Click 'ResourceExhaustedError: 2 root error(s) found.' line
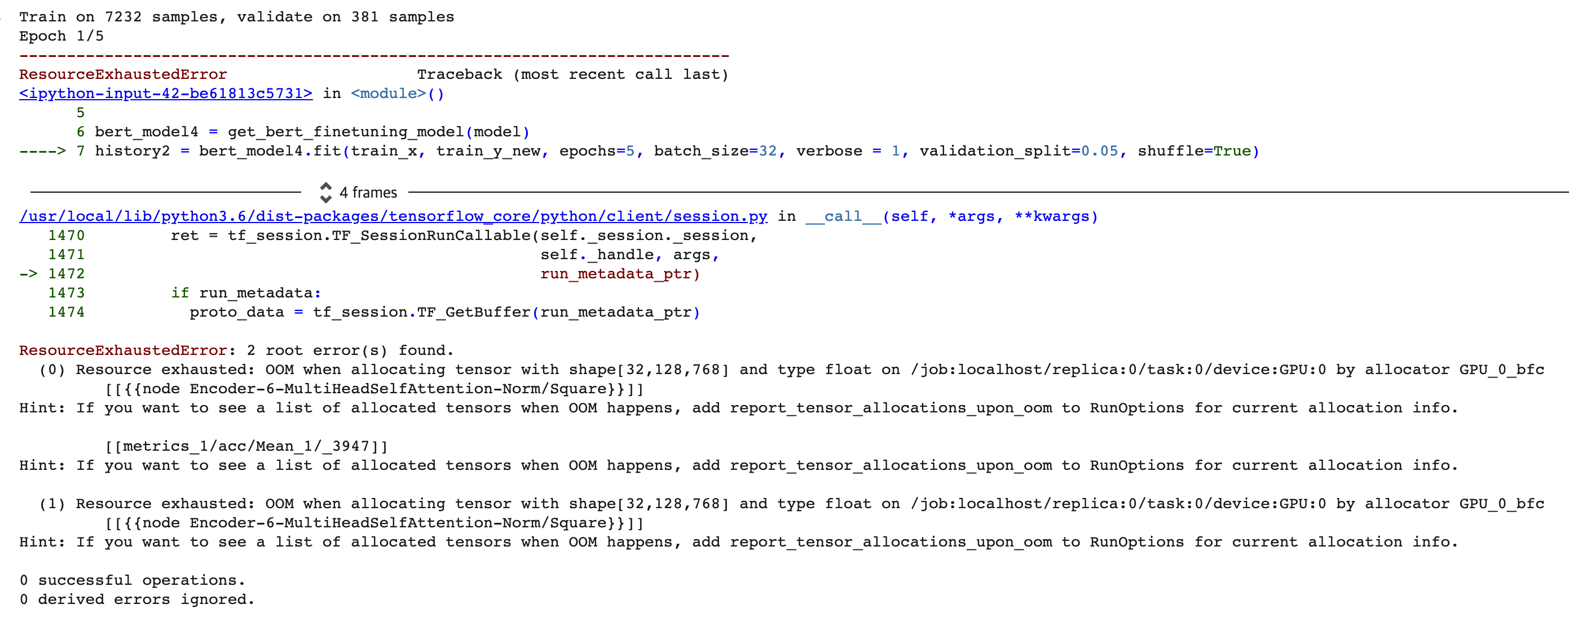1569x622 pixels. (236, 350)
